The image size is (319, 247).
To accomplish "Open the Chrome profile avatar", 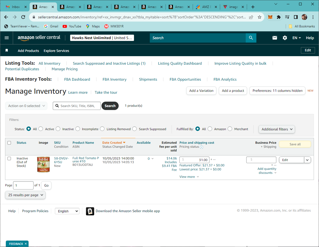I will pyautogui.click(x=304, y=17).
